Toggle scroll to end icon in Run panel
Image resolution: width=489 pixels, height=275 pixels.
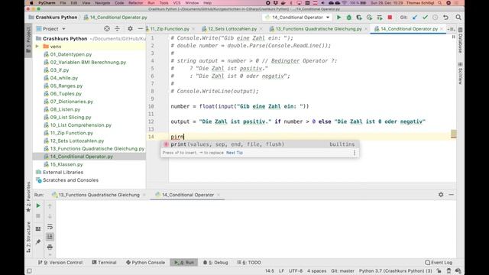click(x=50, y=237)
